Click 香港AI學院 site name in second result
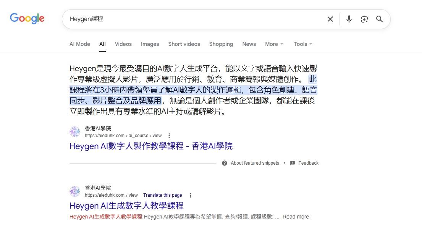The width and height of the screenshot is (422, 230). (x=98, y=188)
